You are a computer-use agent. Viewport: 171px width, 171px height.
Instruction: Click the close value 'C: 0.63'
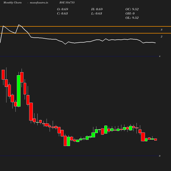[62, 14]
